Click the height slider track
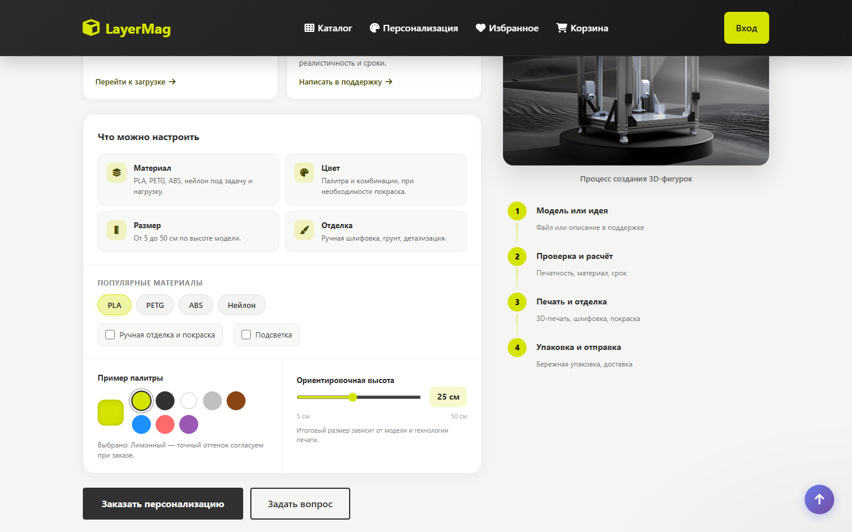The image size is (852, 532). [x=359, y=397]
